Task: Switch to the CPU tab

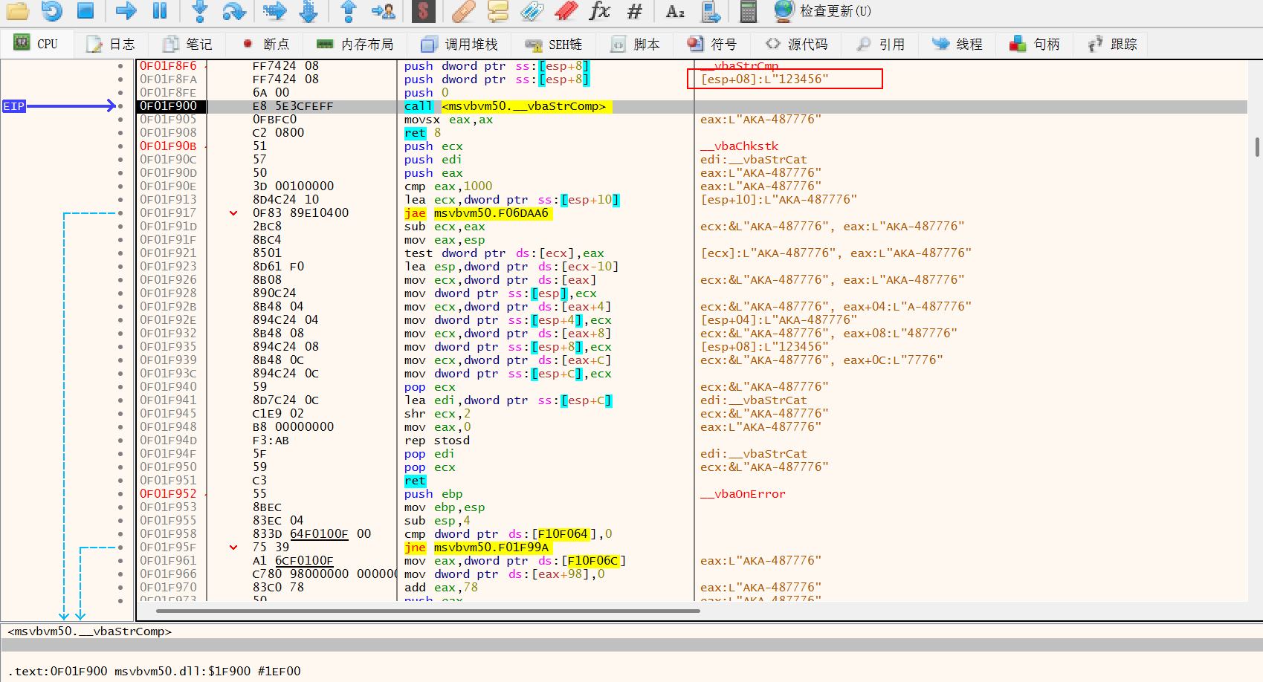Action: (36, 44)
